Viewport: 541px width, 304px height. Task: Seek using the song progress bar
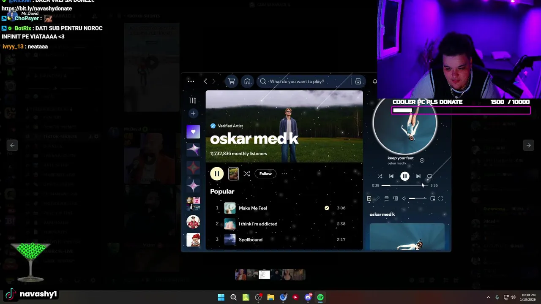pos(404,185)
